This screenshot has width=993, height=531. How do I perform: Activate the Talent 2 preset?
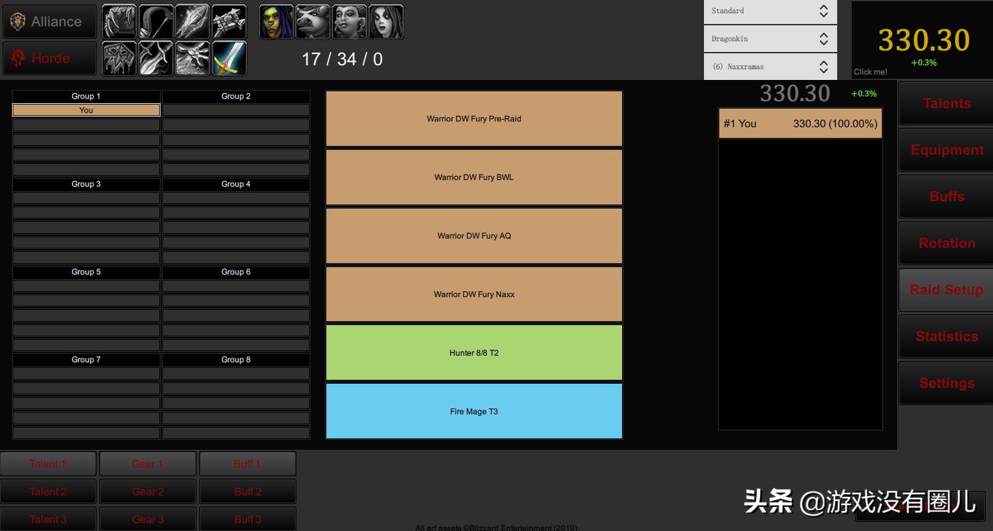coord(48,492)
